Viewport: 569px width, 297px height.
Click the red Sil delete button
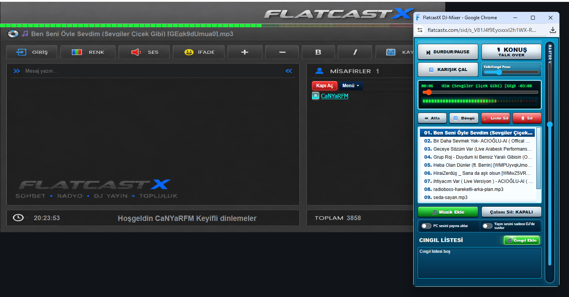pos(527,118)
